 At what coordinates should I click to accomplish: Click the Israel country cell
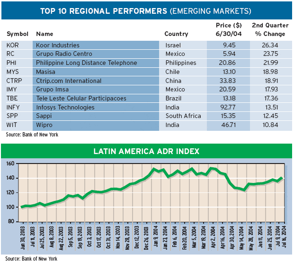(173, 45)
